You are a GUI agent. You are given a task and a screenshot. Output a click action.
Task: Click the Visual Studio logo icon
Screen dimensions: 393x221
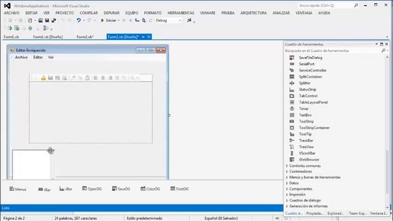(7, 6)
